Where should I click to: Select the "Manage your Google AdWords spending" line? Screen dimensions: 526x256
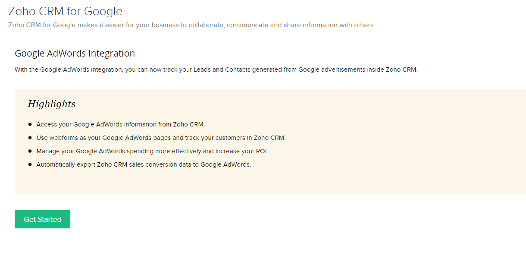click(152, 151)
